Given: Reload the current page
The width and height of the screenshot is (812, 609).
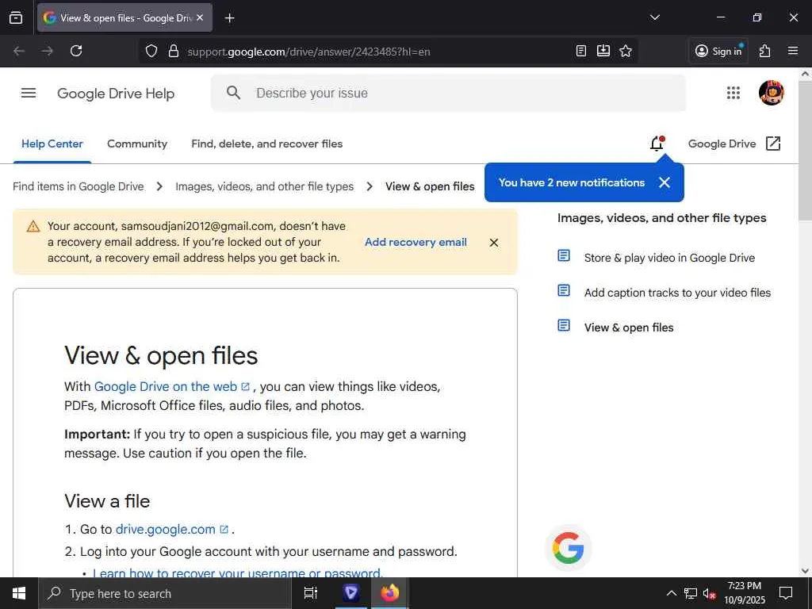Looking at the screenshot, I should pos(76,51).
